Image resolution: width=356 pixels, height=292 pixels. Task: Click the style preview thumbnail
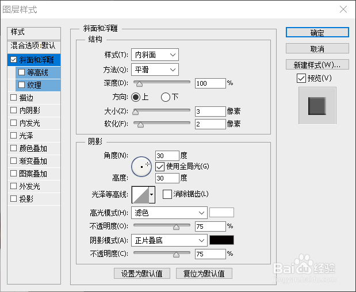coord(317,106)
